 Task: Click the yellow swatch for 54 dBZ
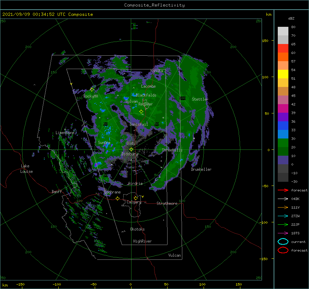pyautogui.click(x=283, y=74)
